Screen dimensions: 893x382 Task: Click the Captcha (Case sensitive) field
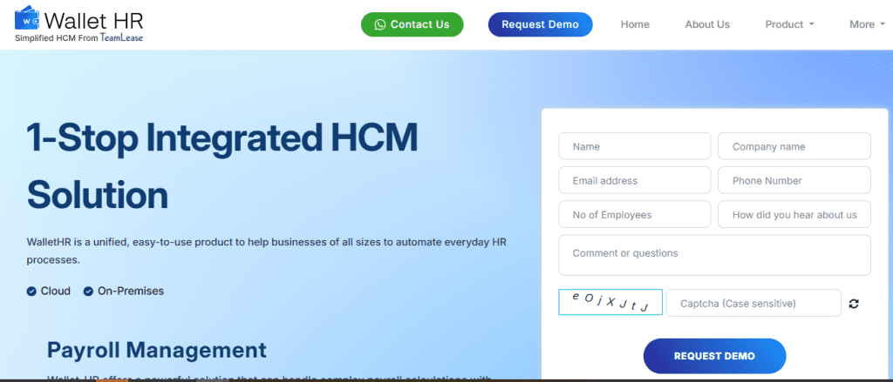753,303
